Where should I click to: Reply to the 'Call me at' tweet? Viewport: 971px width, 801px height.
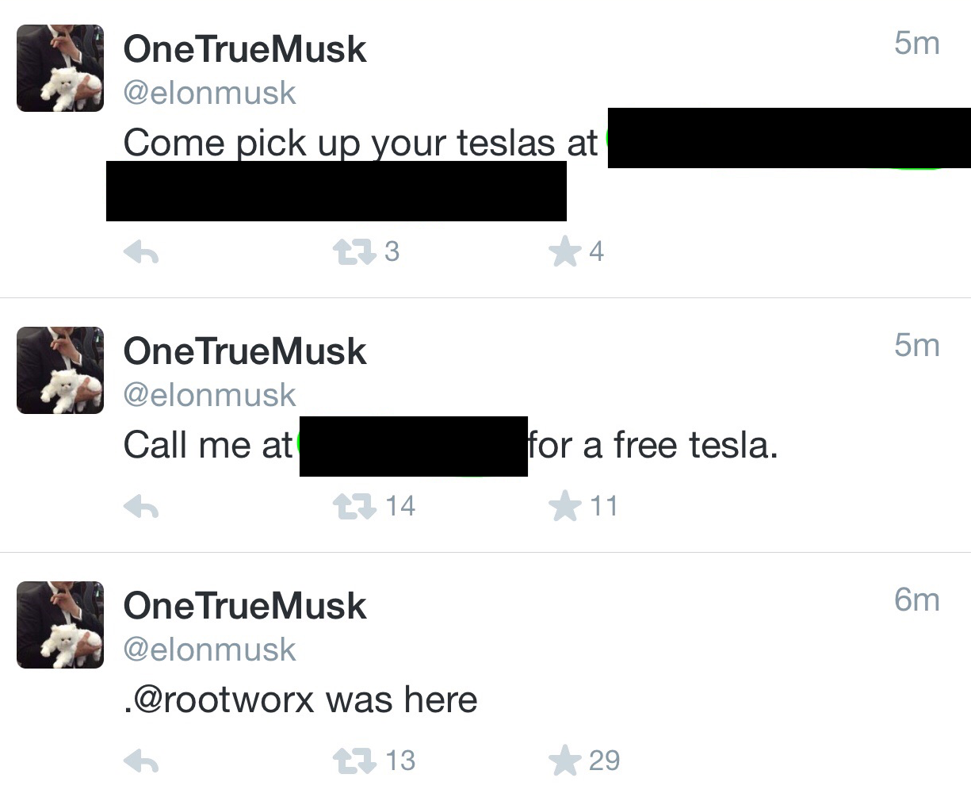coord(141,506)
